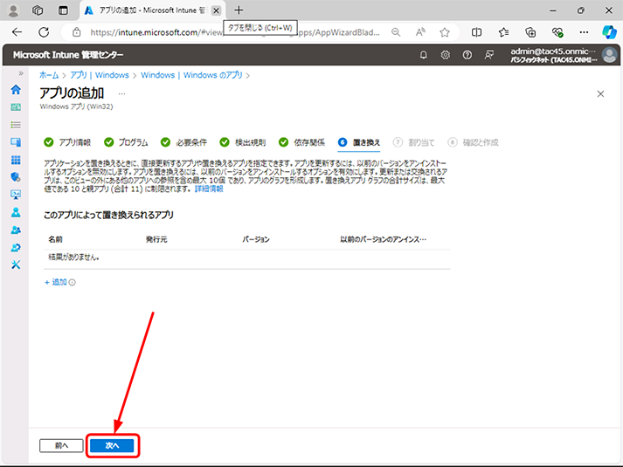Open the Users icon in sidebar
Image resolution: width=623 pixels, height=467 pixels.
[x=16, y=212]
